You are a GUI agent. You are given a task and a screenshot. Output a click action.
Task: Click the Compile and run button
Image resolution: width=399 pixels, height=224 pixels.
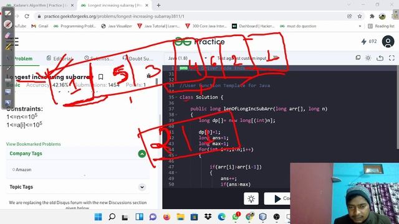277,198
